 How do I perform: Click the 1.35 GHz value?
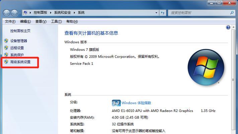click(208, 111)
